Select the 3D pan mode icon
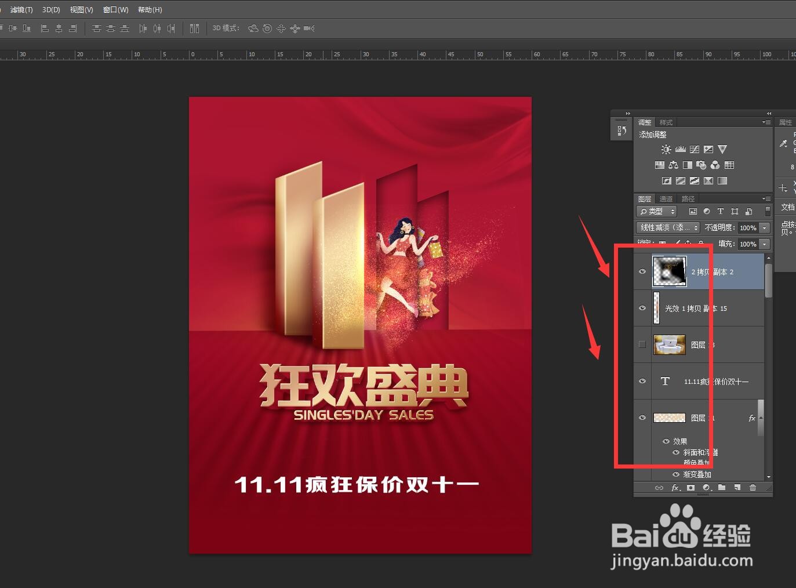Screen dimensions: 796x588 coord(281,28)
